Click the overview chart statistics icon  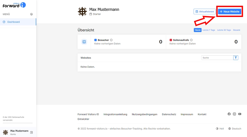84,42
